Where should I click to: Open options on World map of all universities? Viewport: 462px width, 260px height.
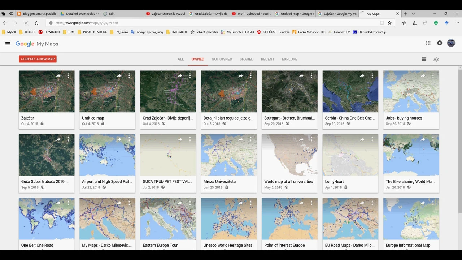coord(311,139)
